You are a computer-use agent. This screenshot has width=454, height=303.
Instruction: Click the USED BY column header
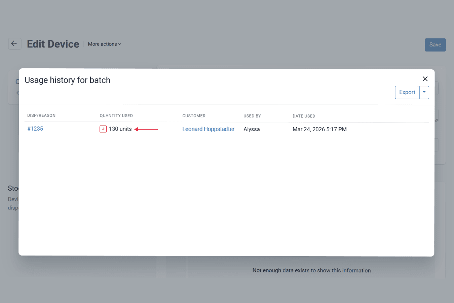tap(252, 116)
